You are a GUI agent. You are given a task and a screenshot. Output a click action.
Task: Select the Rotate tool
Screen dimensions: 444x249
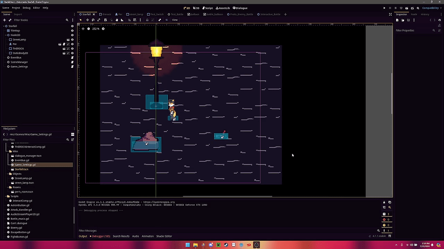(94, 20)
